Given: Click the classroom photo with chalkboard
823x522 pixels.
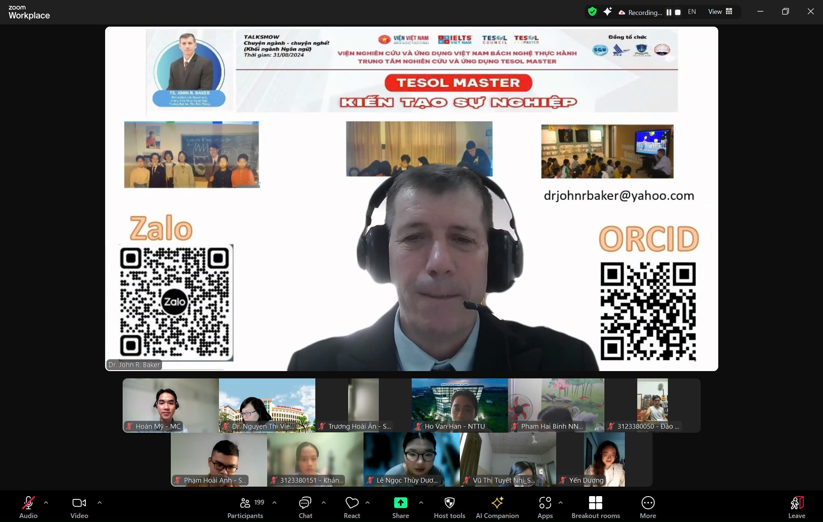Looking at the screenshot, I should coord(192,155).
